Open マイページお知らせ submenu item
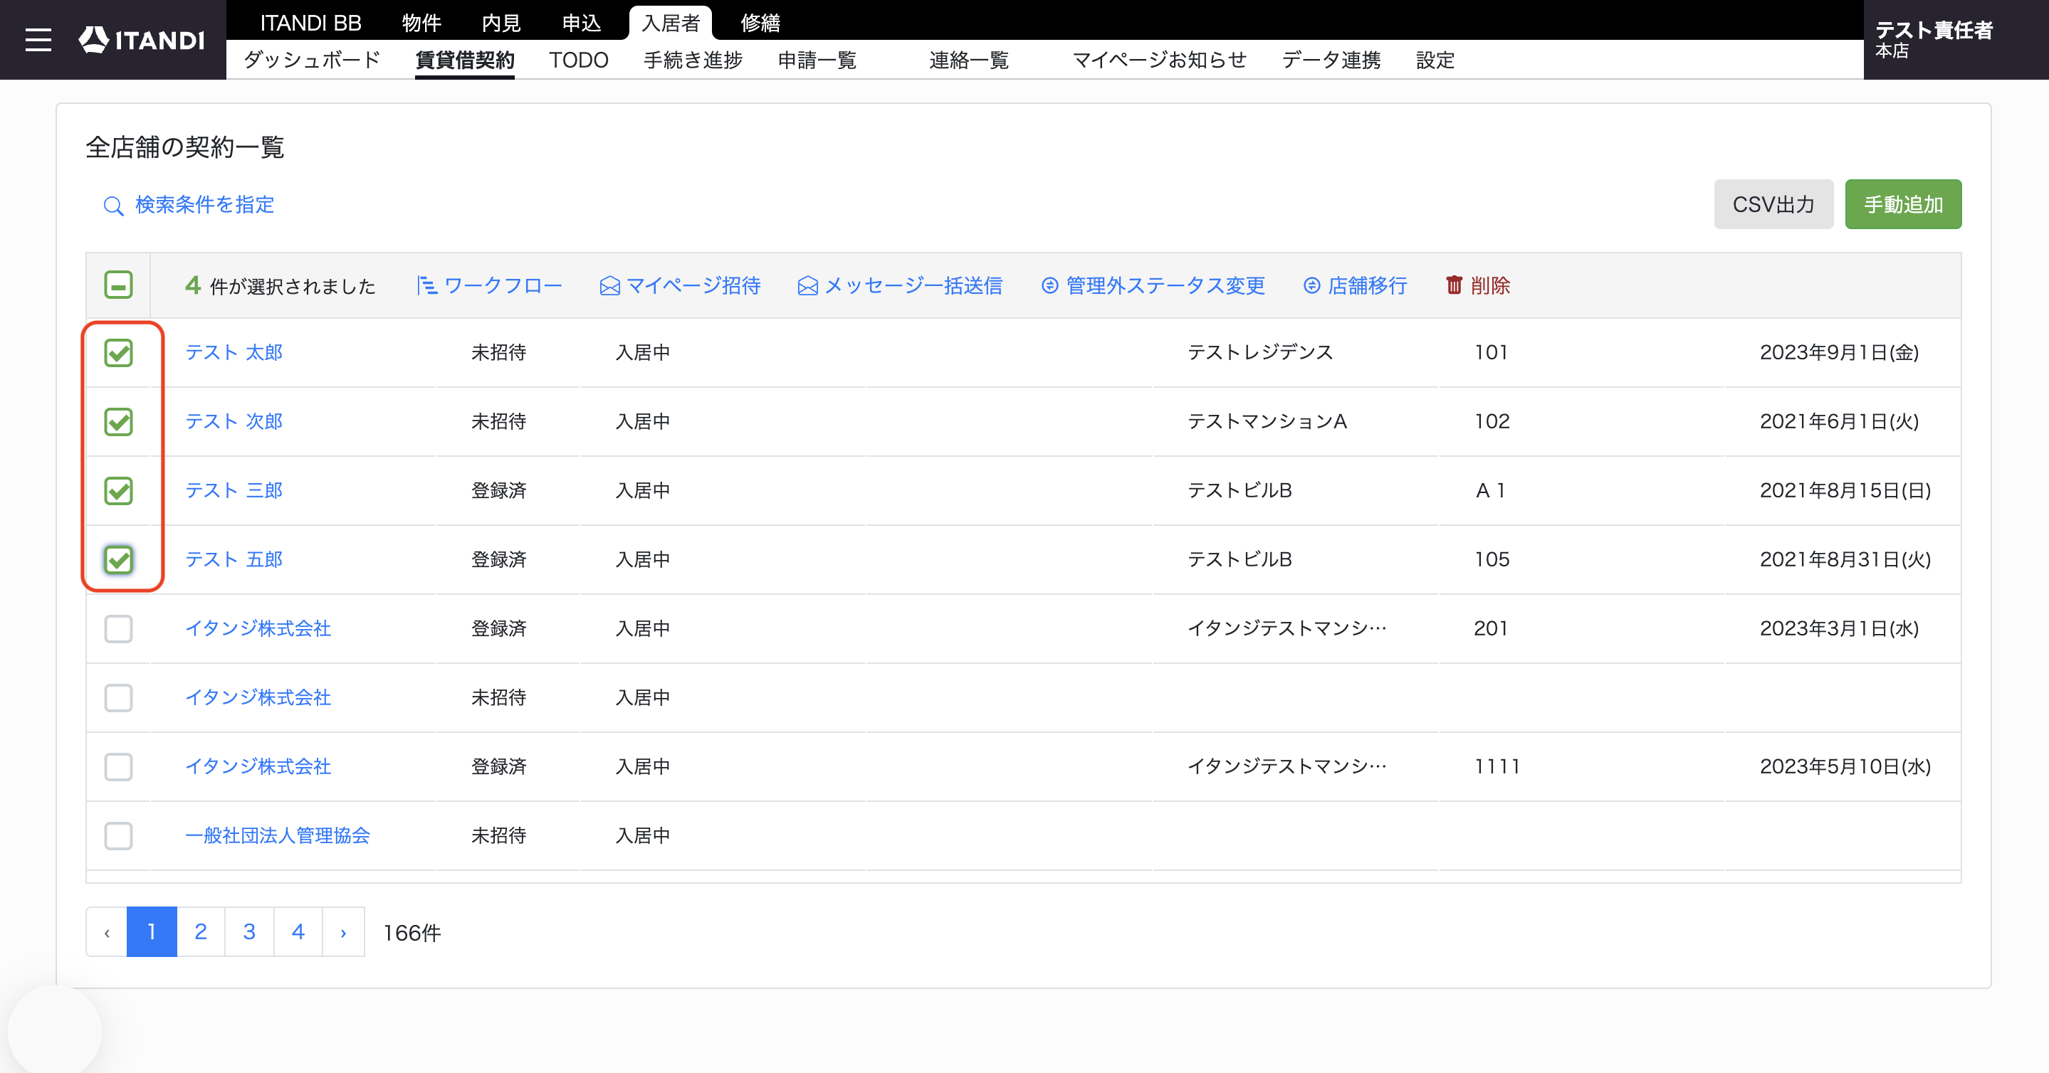This screenshot has width=2049, height=1073. coord(1159,60)
